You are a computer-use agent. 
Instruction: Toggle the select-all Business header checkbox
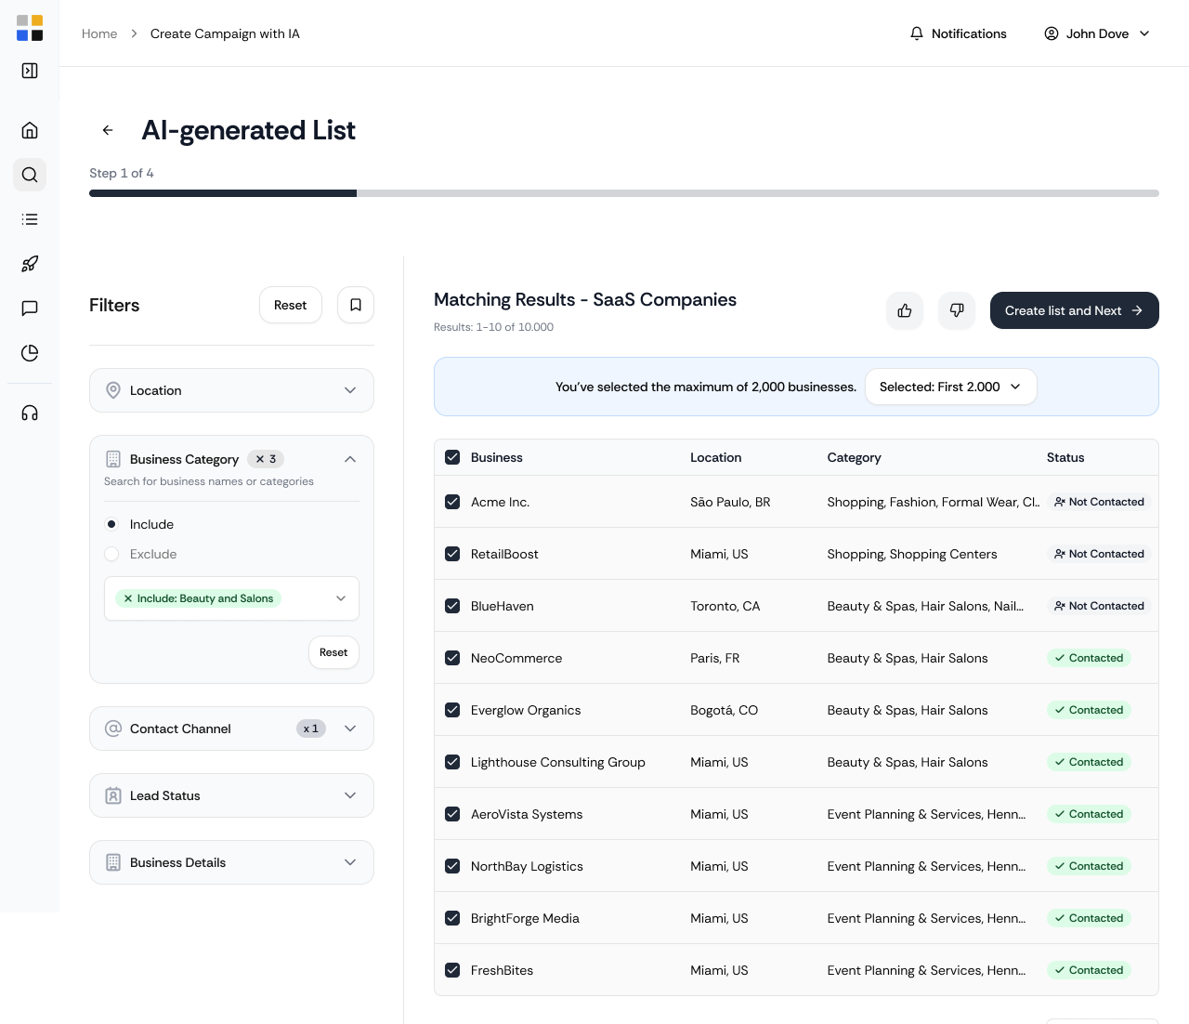point(452,457)
